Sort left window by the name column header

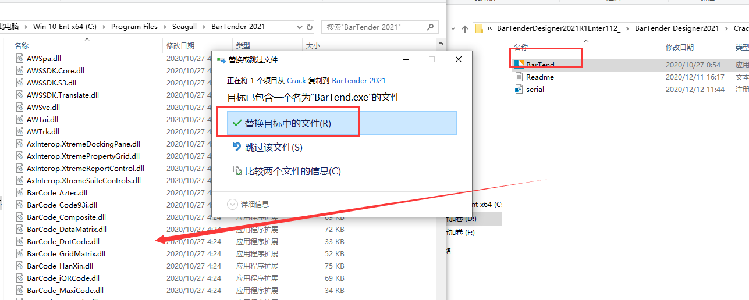[x=22, y=45]
